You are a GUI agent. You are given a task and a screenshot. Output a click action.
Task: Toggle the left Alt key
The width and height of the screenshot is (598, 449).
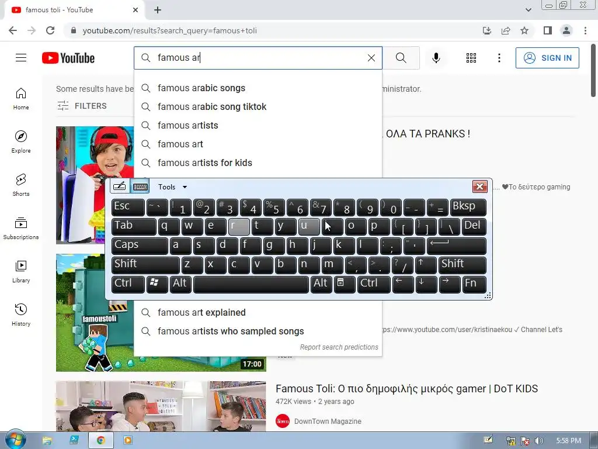pos(180,285)
